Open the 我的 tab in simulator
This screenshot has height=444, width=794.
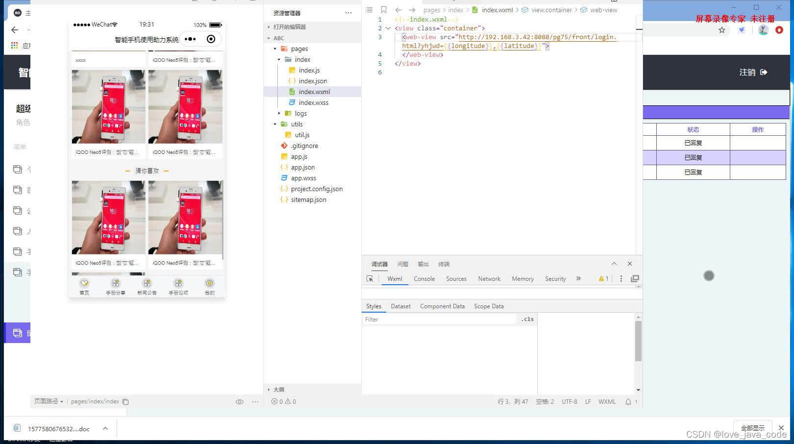[x=210, y=287]
